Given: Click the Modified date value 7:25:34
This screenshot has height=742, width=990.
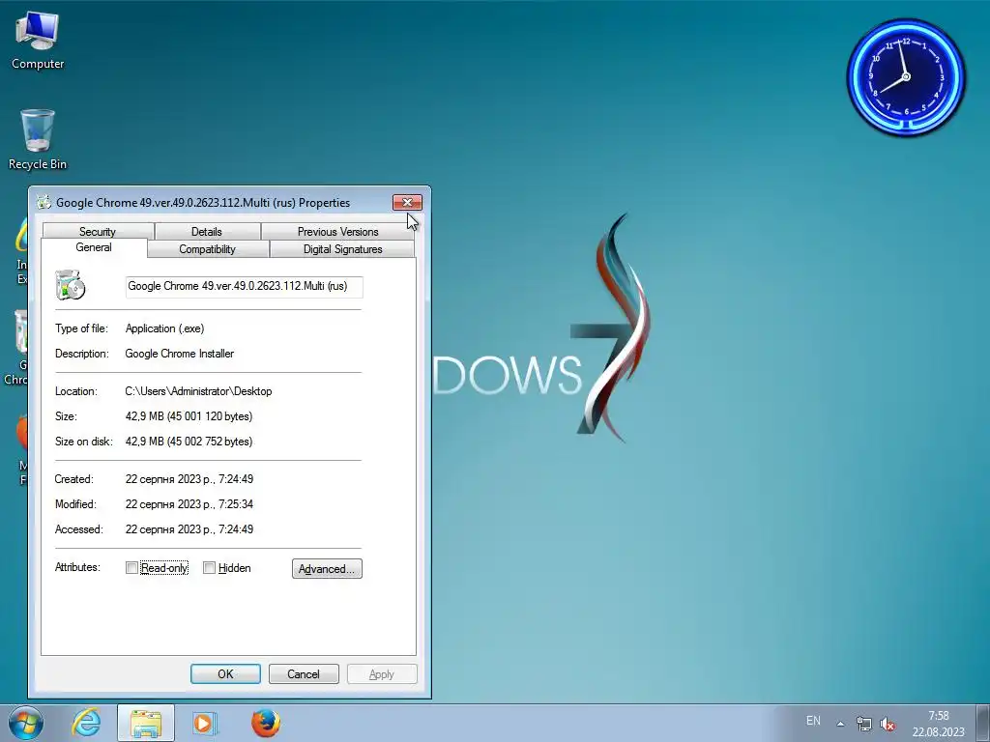Looking at the screenshot, I should 189,504.
